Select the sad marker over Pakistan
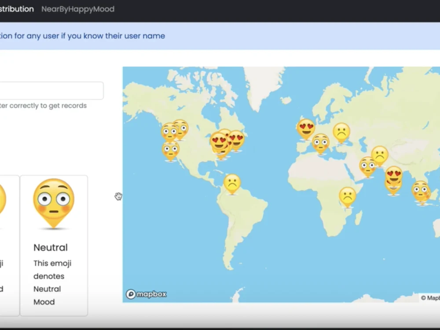 pos(380,156)
